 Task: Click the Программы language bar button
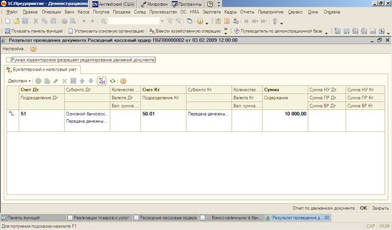tap(187, 4)
